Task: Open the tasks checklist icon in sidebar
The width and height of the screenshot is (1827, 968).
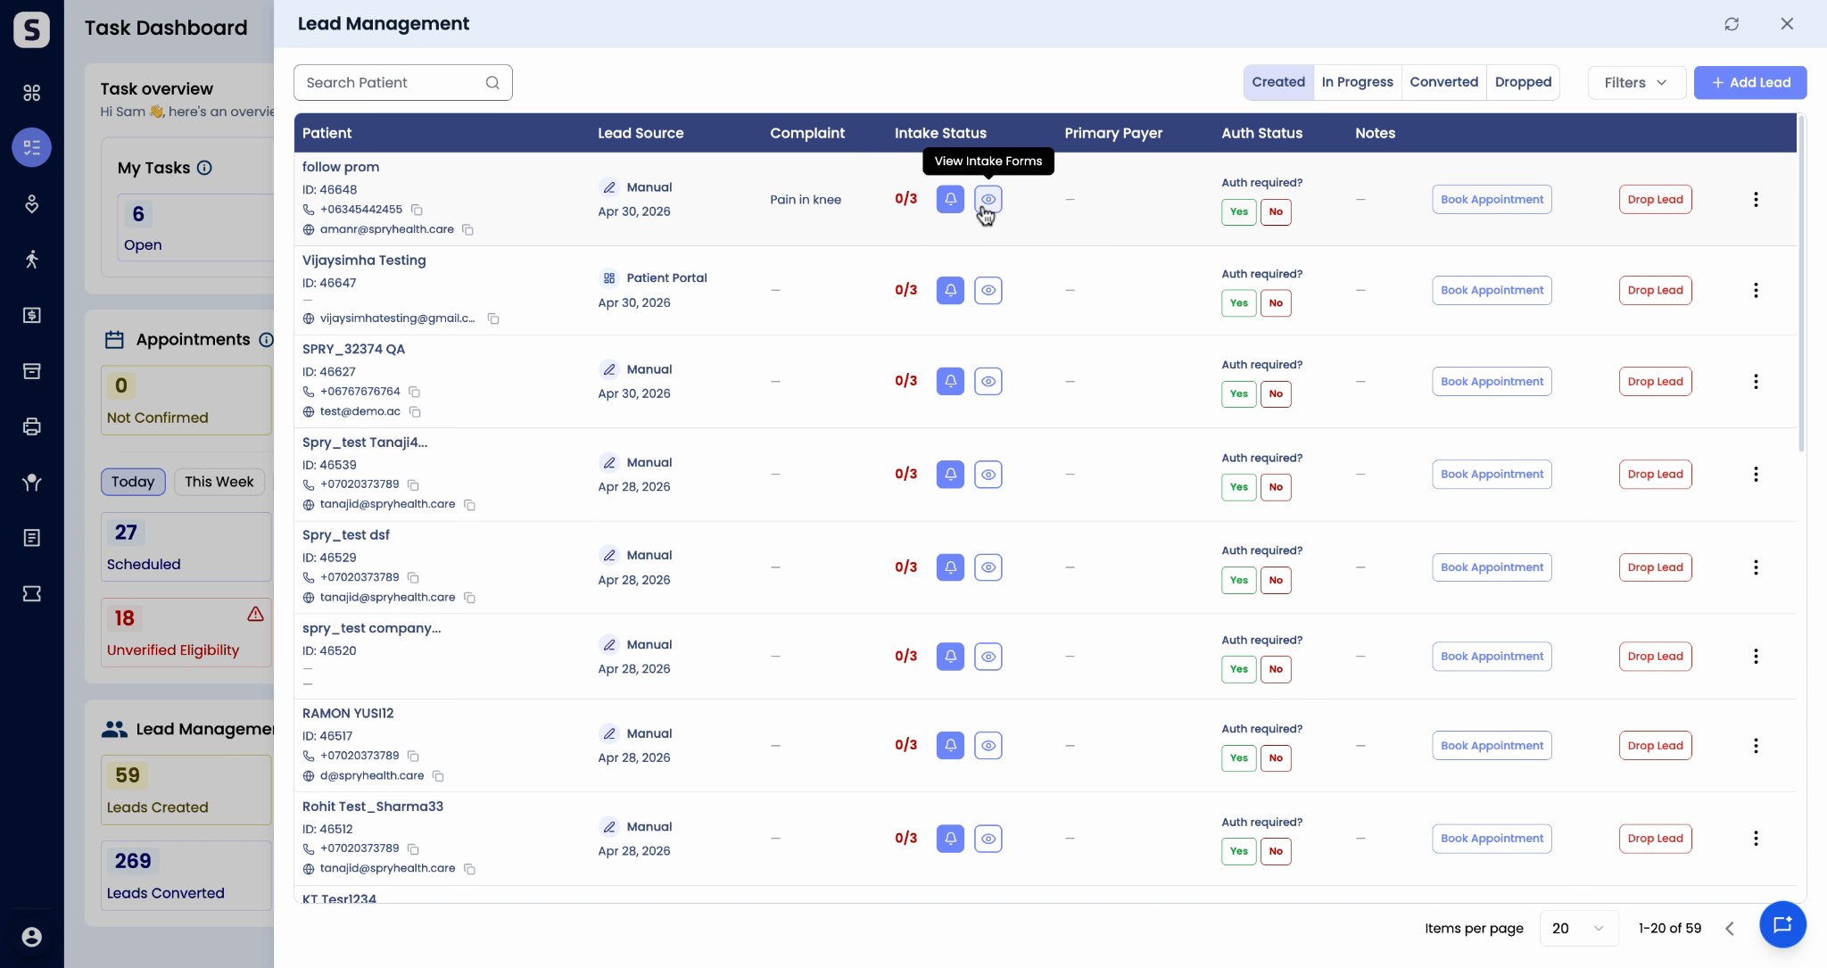Action: [31, 147]
